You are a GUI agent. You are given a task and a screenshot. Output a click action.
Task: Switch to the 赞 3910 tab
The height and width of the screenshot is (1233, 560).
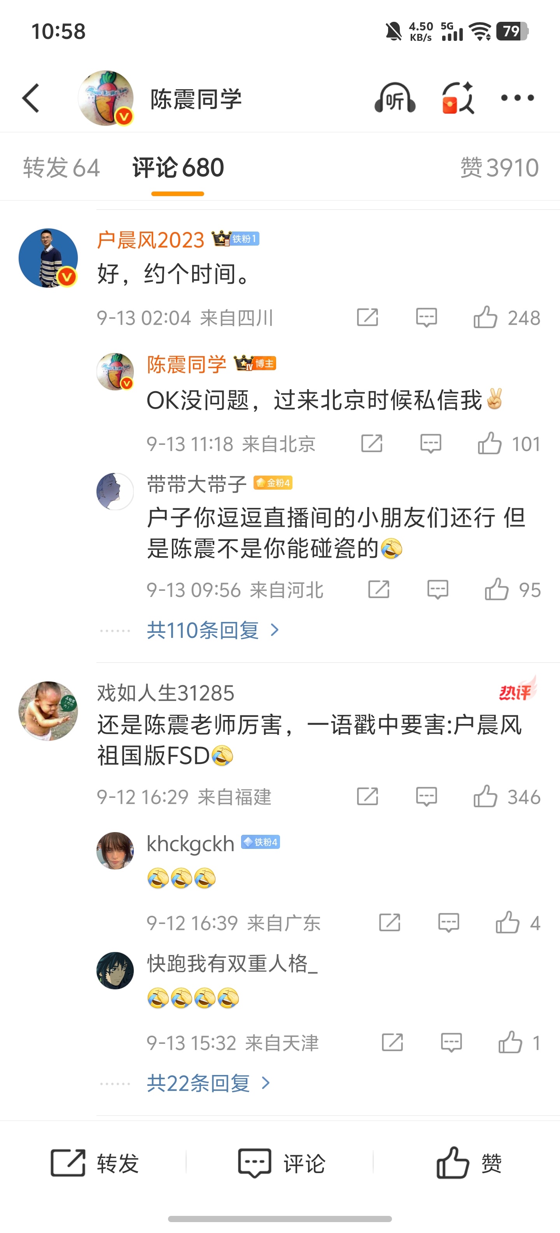pyautogui.click(x=499, y=167)
